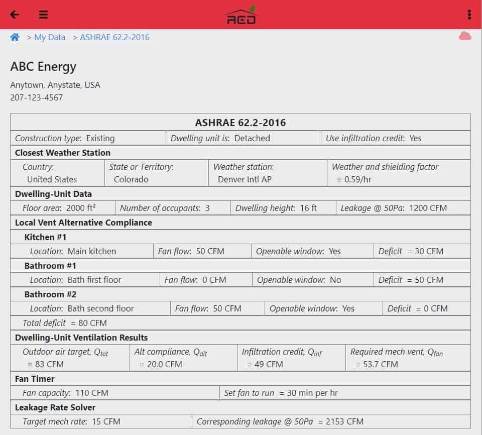
Task: Select the Country United States cell
Action: click(x=57, y=173)
